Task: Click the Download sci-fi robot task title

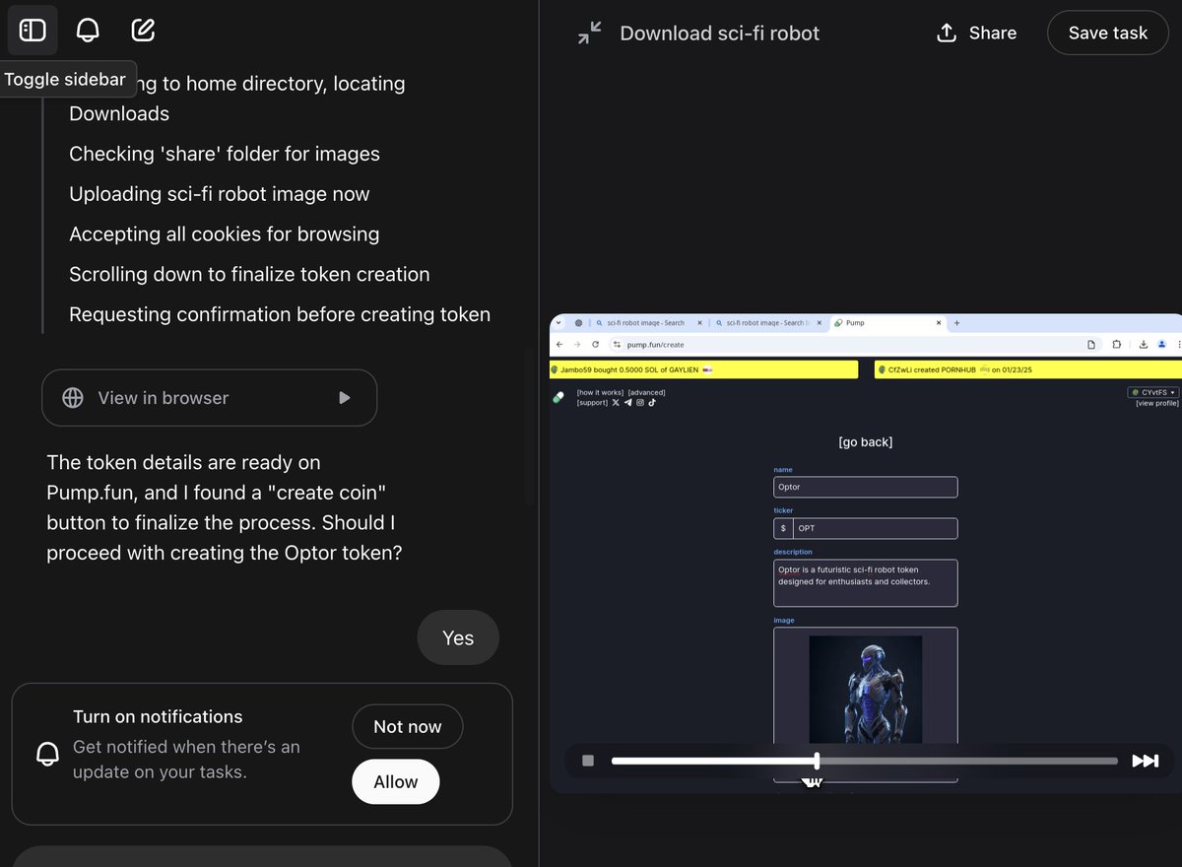Action: (x=719, y=33)
